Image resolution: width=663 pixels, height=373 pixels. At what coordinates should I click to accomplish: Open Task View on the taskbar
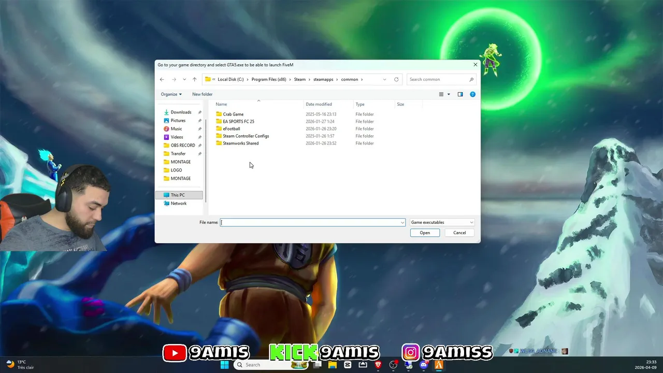point(318,365)
